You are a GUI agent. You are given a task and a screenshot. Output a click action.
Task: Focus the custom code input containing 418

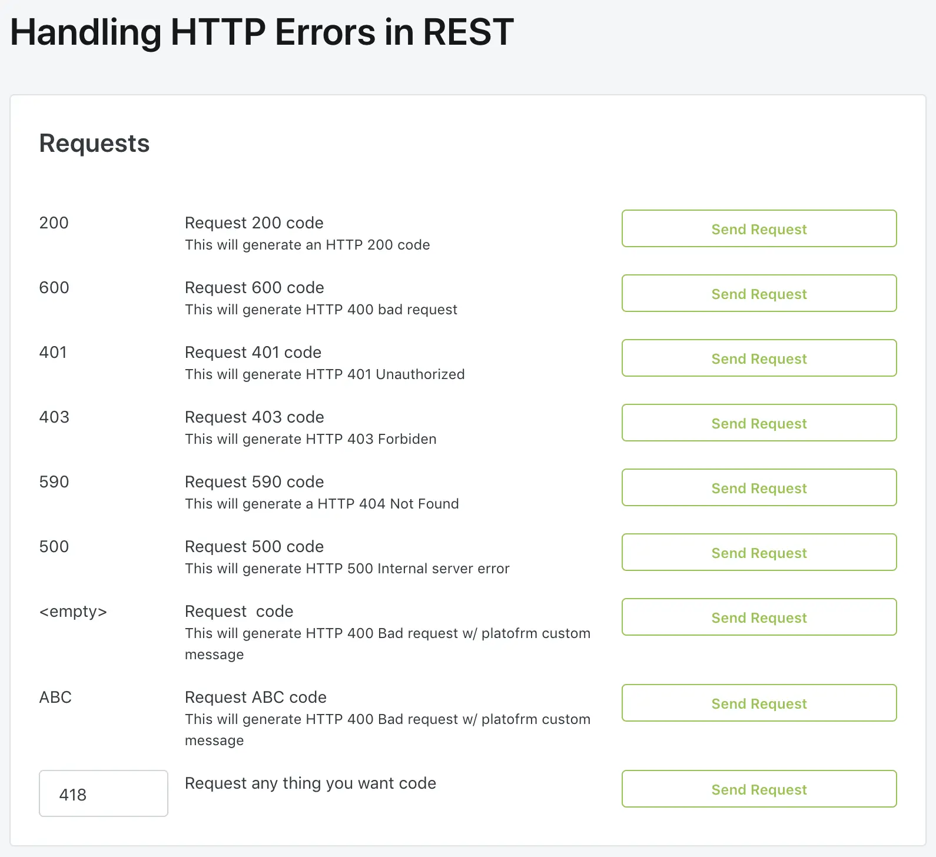tap(104, 794)
